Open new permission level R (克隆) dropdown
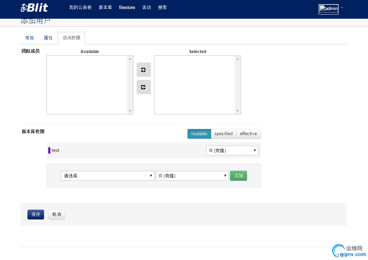The width and height of the screenshot is (368, 260). click(192, 176)
